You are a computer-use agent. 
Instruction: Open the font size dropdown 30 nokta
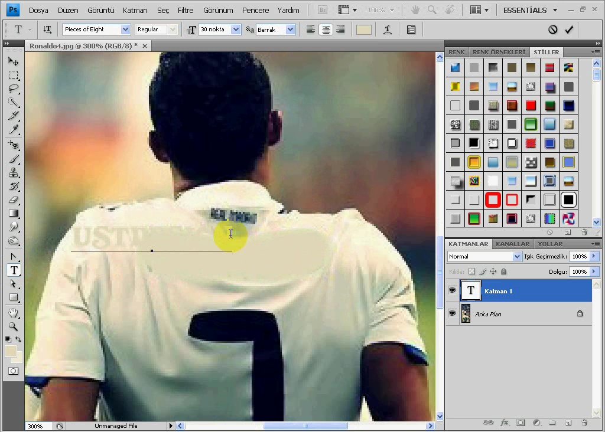pyautogui.click(x=236, y=30)
